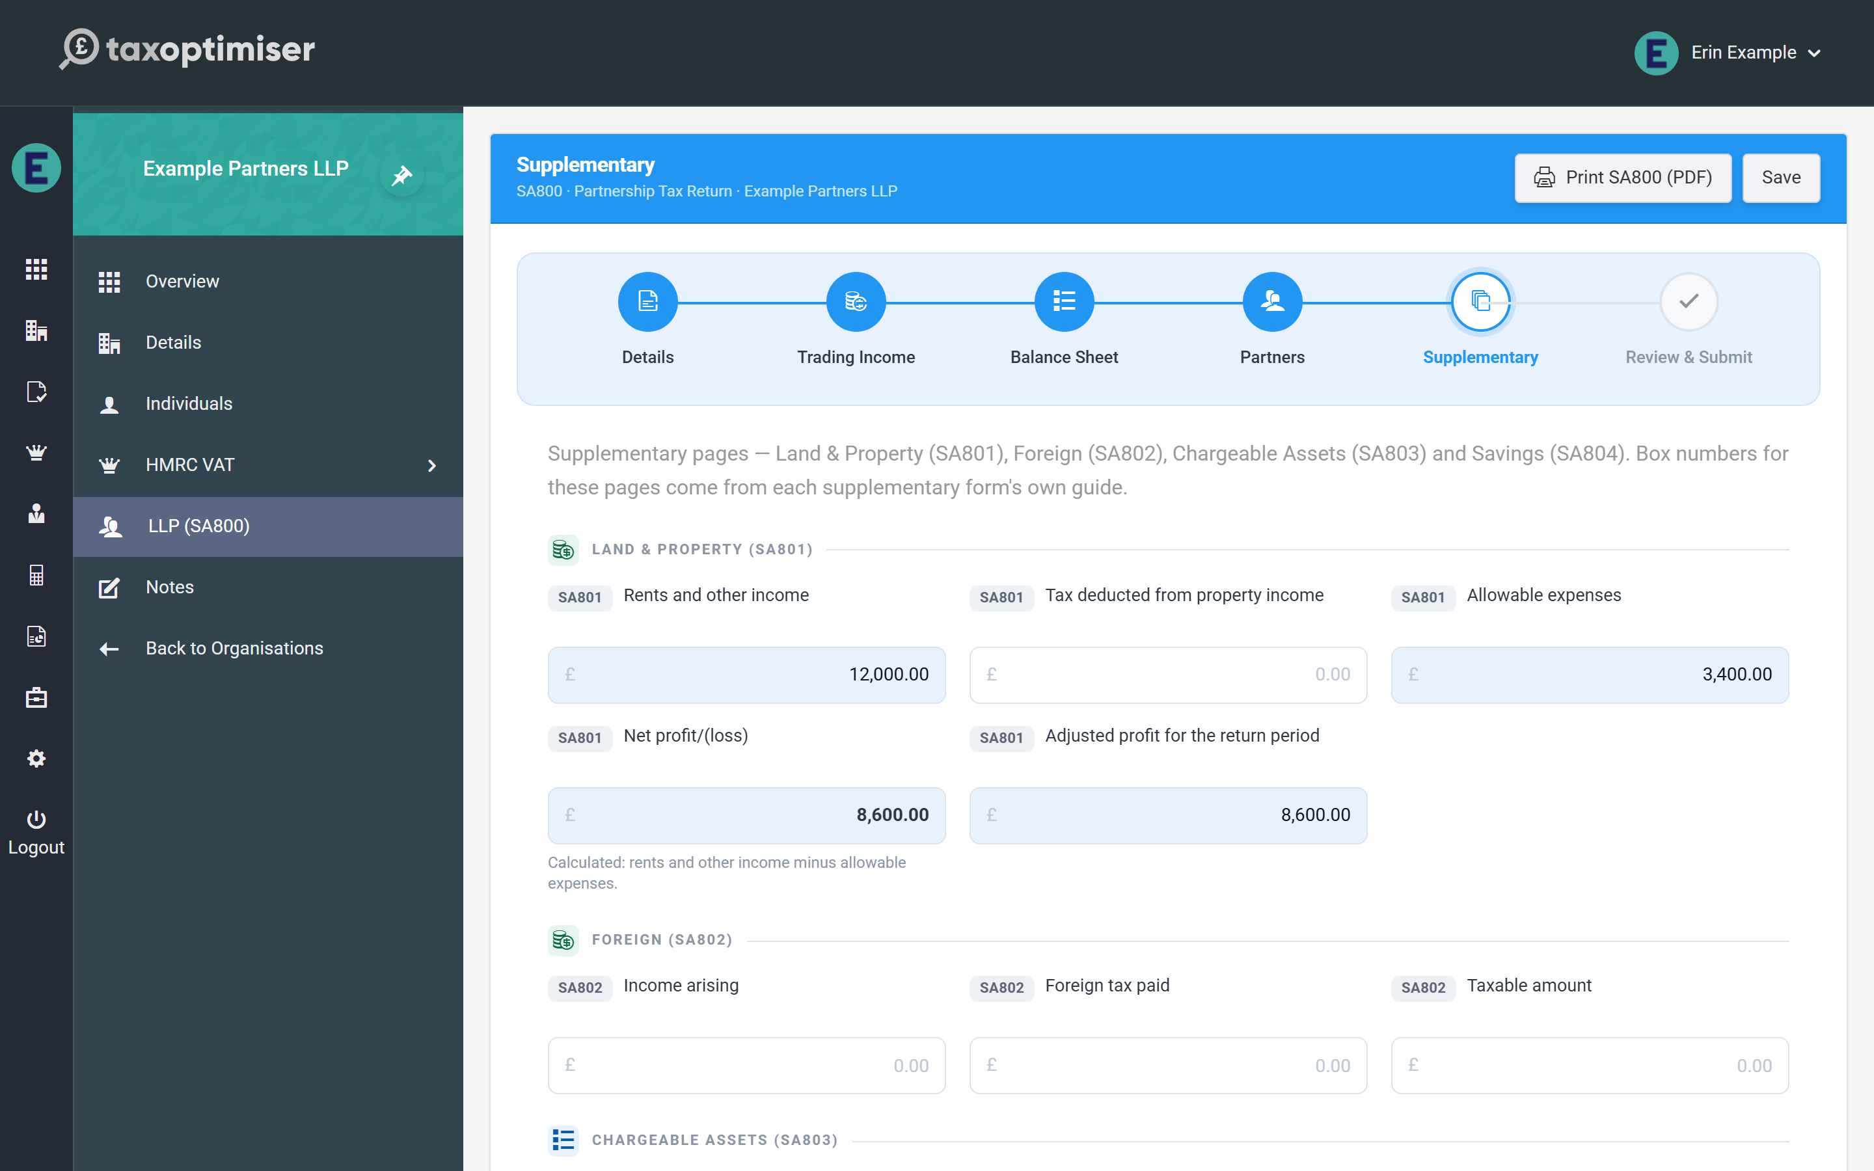Click the Chargeable Assets section list icon
Screen dimensions: 1874x1171
tap(563, 1140)
